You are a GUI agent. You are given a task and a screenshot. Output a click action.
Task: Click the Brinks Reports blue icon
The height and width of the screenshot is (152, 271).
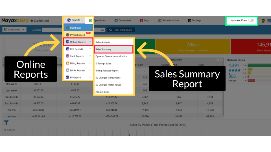[x=67, y=70]
